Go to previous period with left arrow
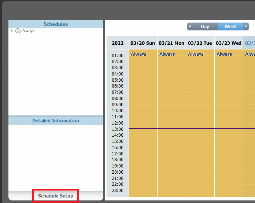Image resolution: width=255 pixels, height=203 pixels. point(189,26)
